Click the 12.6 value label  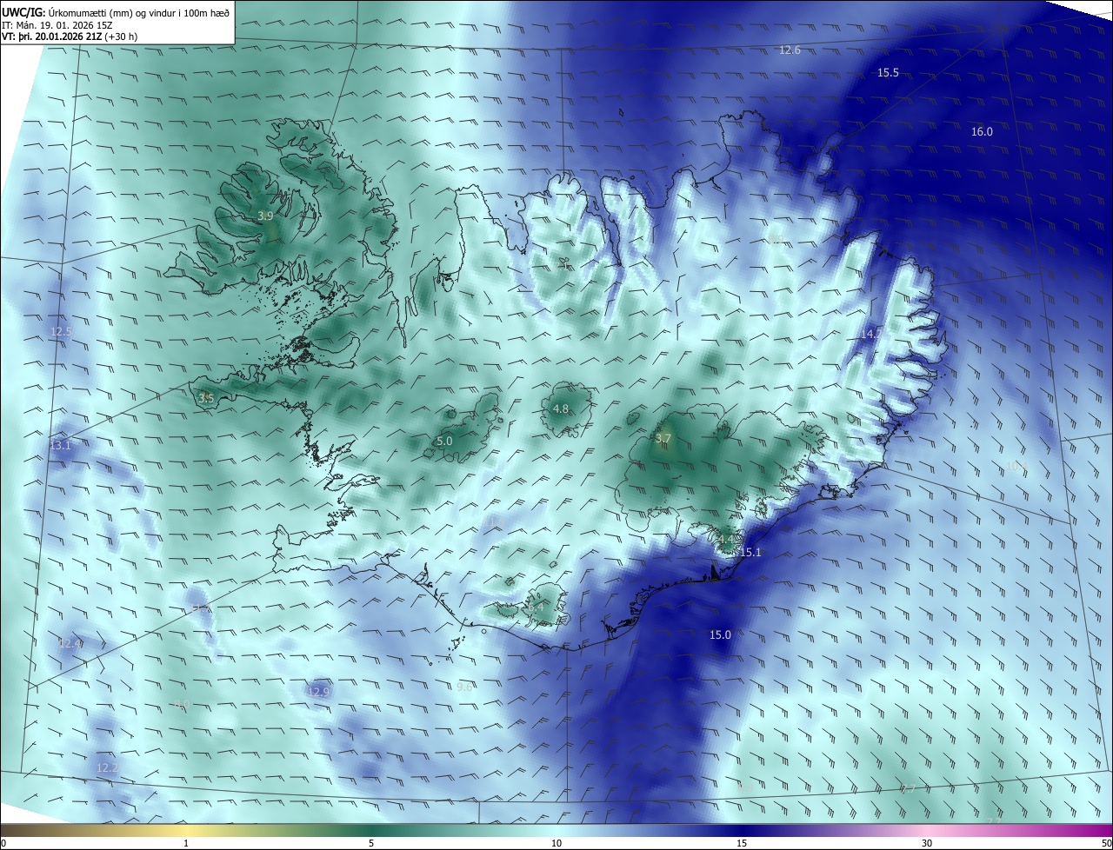pyautogui.click(x=790, y=50)
